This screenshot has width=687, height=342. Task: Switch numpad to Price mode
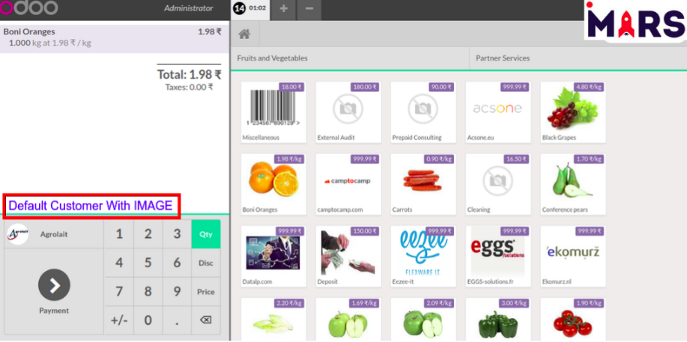click(x=206, y=292)
